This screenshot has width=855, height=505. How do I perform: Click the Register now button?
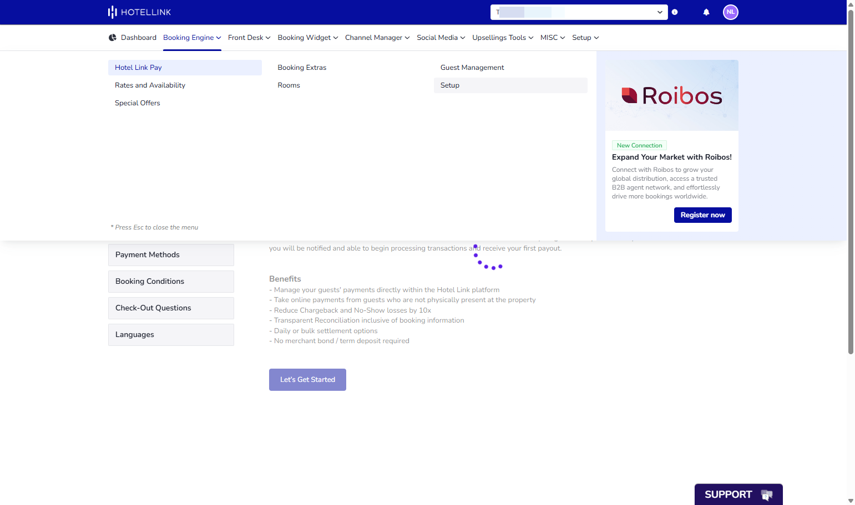point(702,215)
